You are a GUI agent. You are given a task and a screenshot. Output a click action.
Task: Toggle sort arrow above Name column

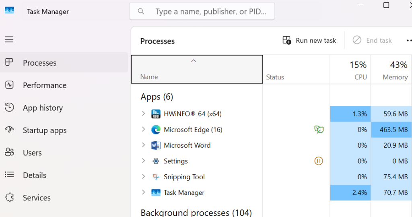click(x=194, y=61)
